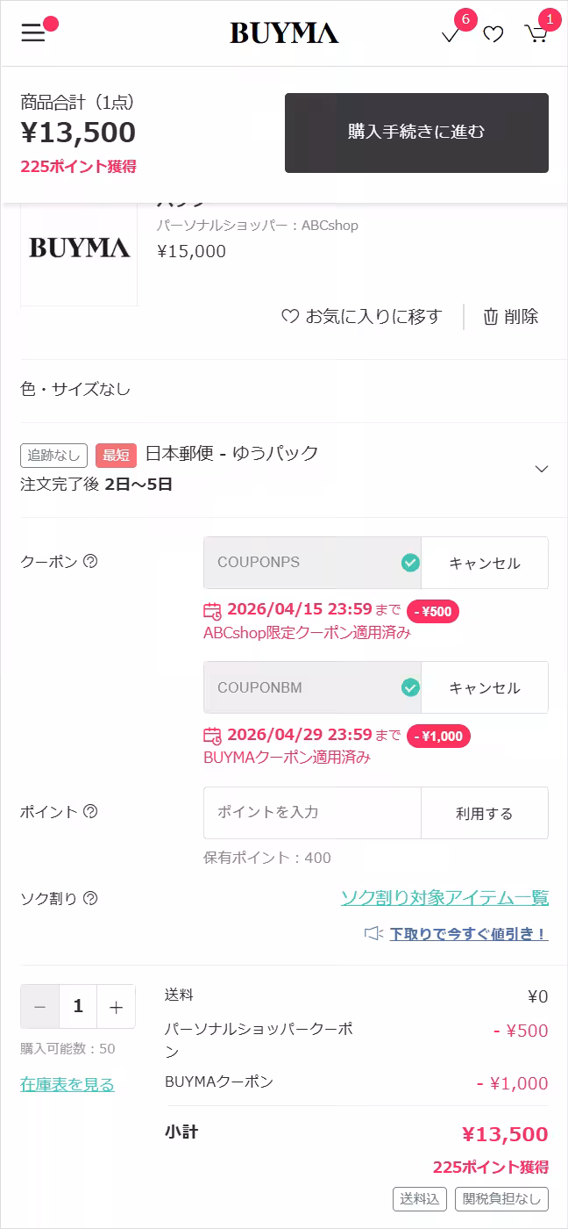The image size is (568, 1229).
Task: Toggle the green checkmark on COUPONPS
Action: pos(408,562)
